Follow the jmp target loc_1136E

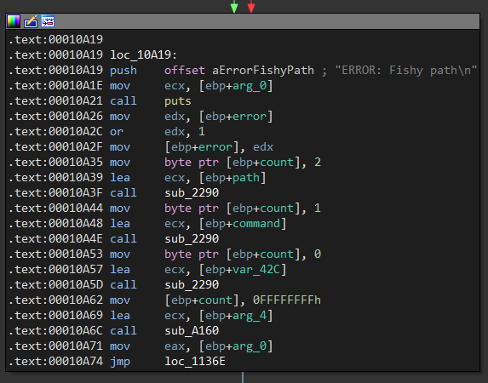[x=195, y=361]
